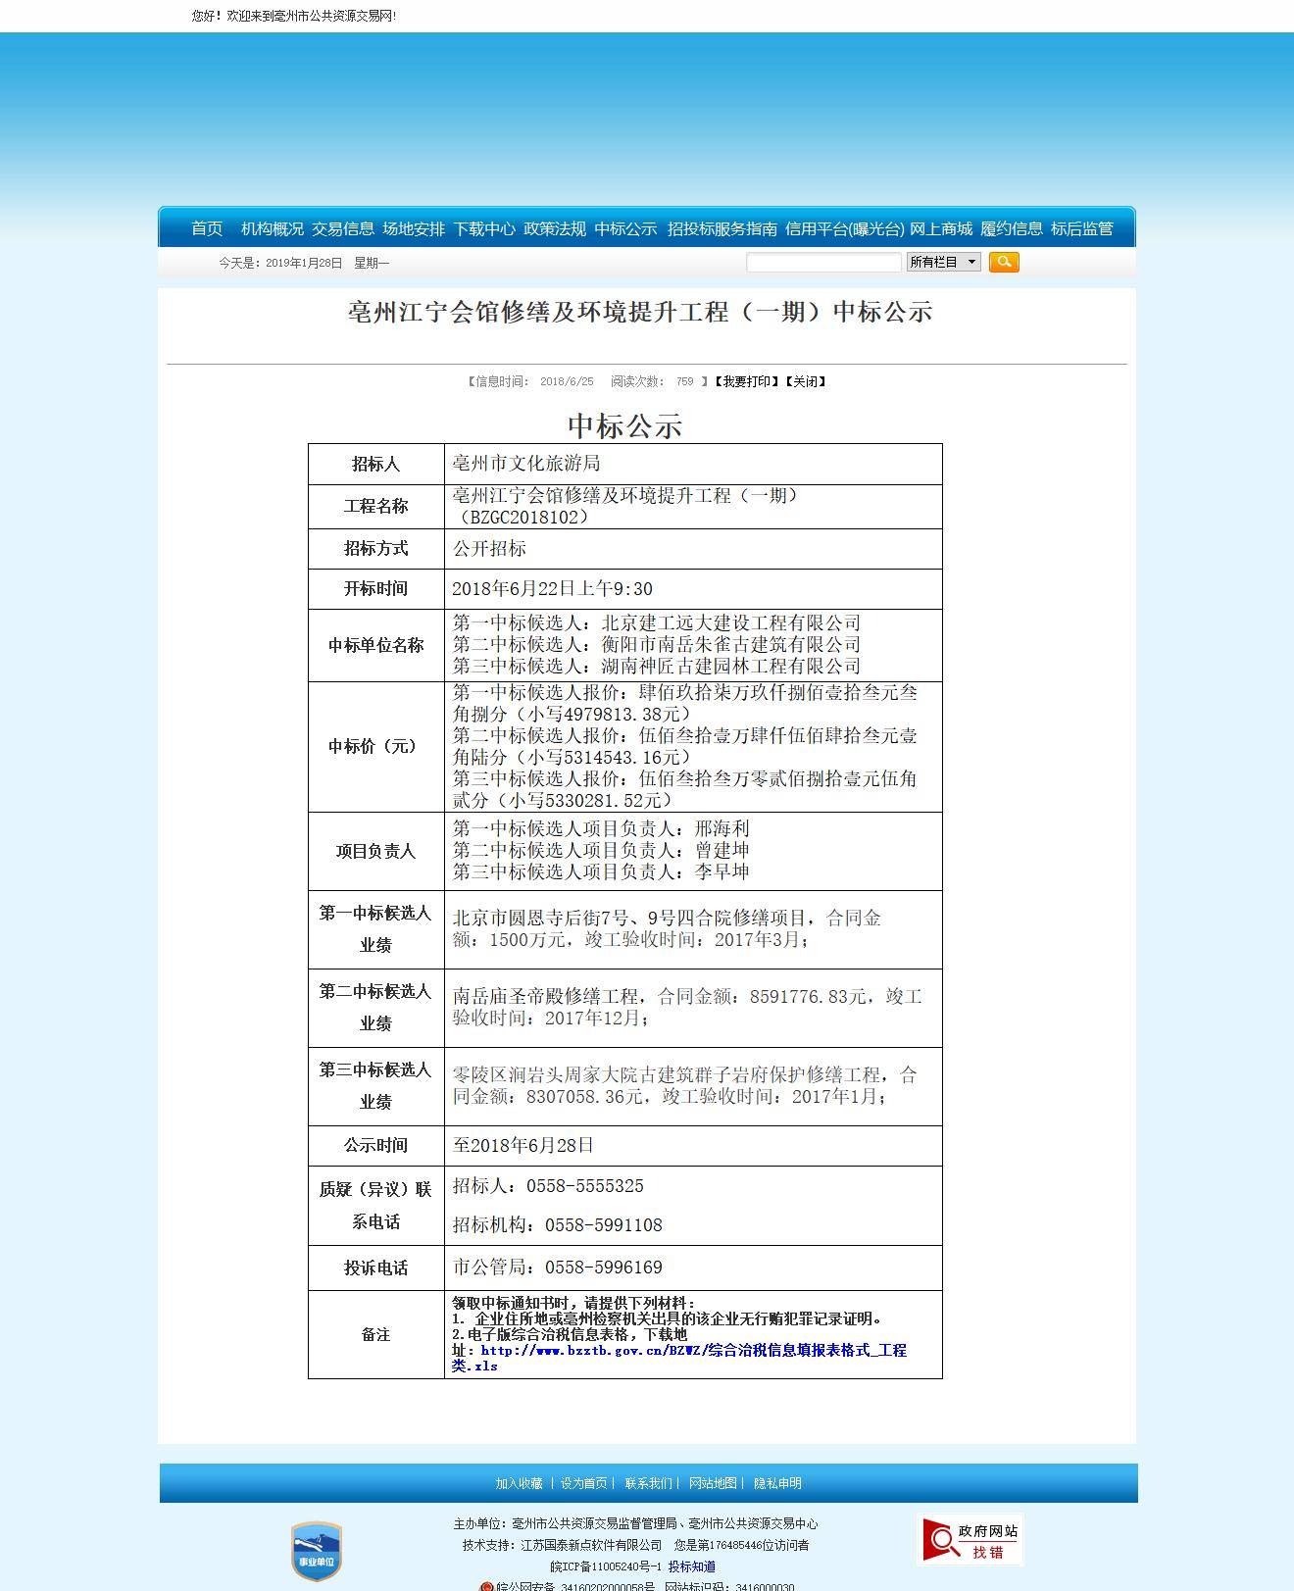Screen dimensions: 1294x1591
Task: Click 隐私申明 footer link
Action: (777, 1483)
